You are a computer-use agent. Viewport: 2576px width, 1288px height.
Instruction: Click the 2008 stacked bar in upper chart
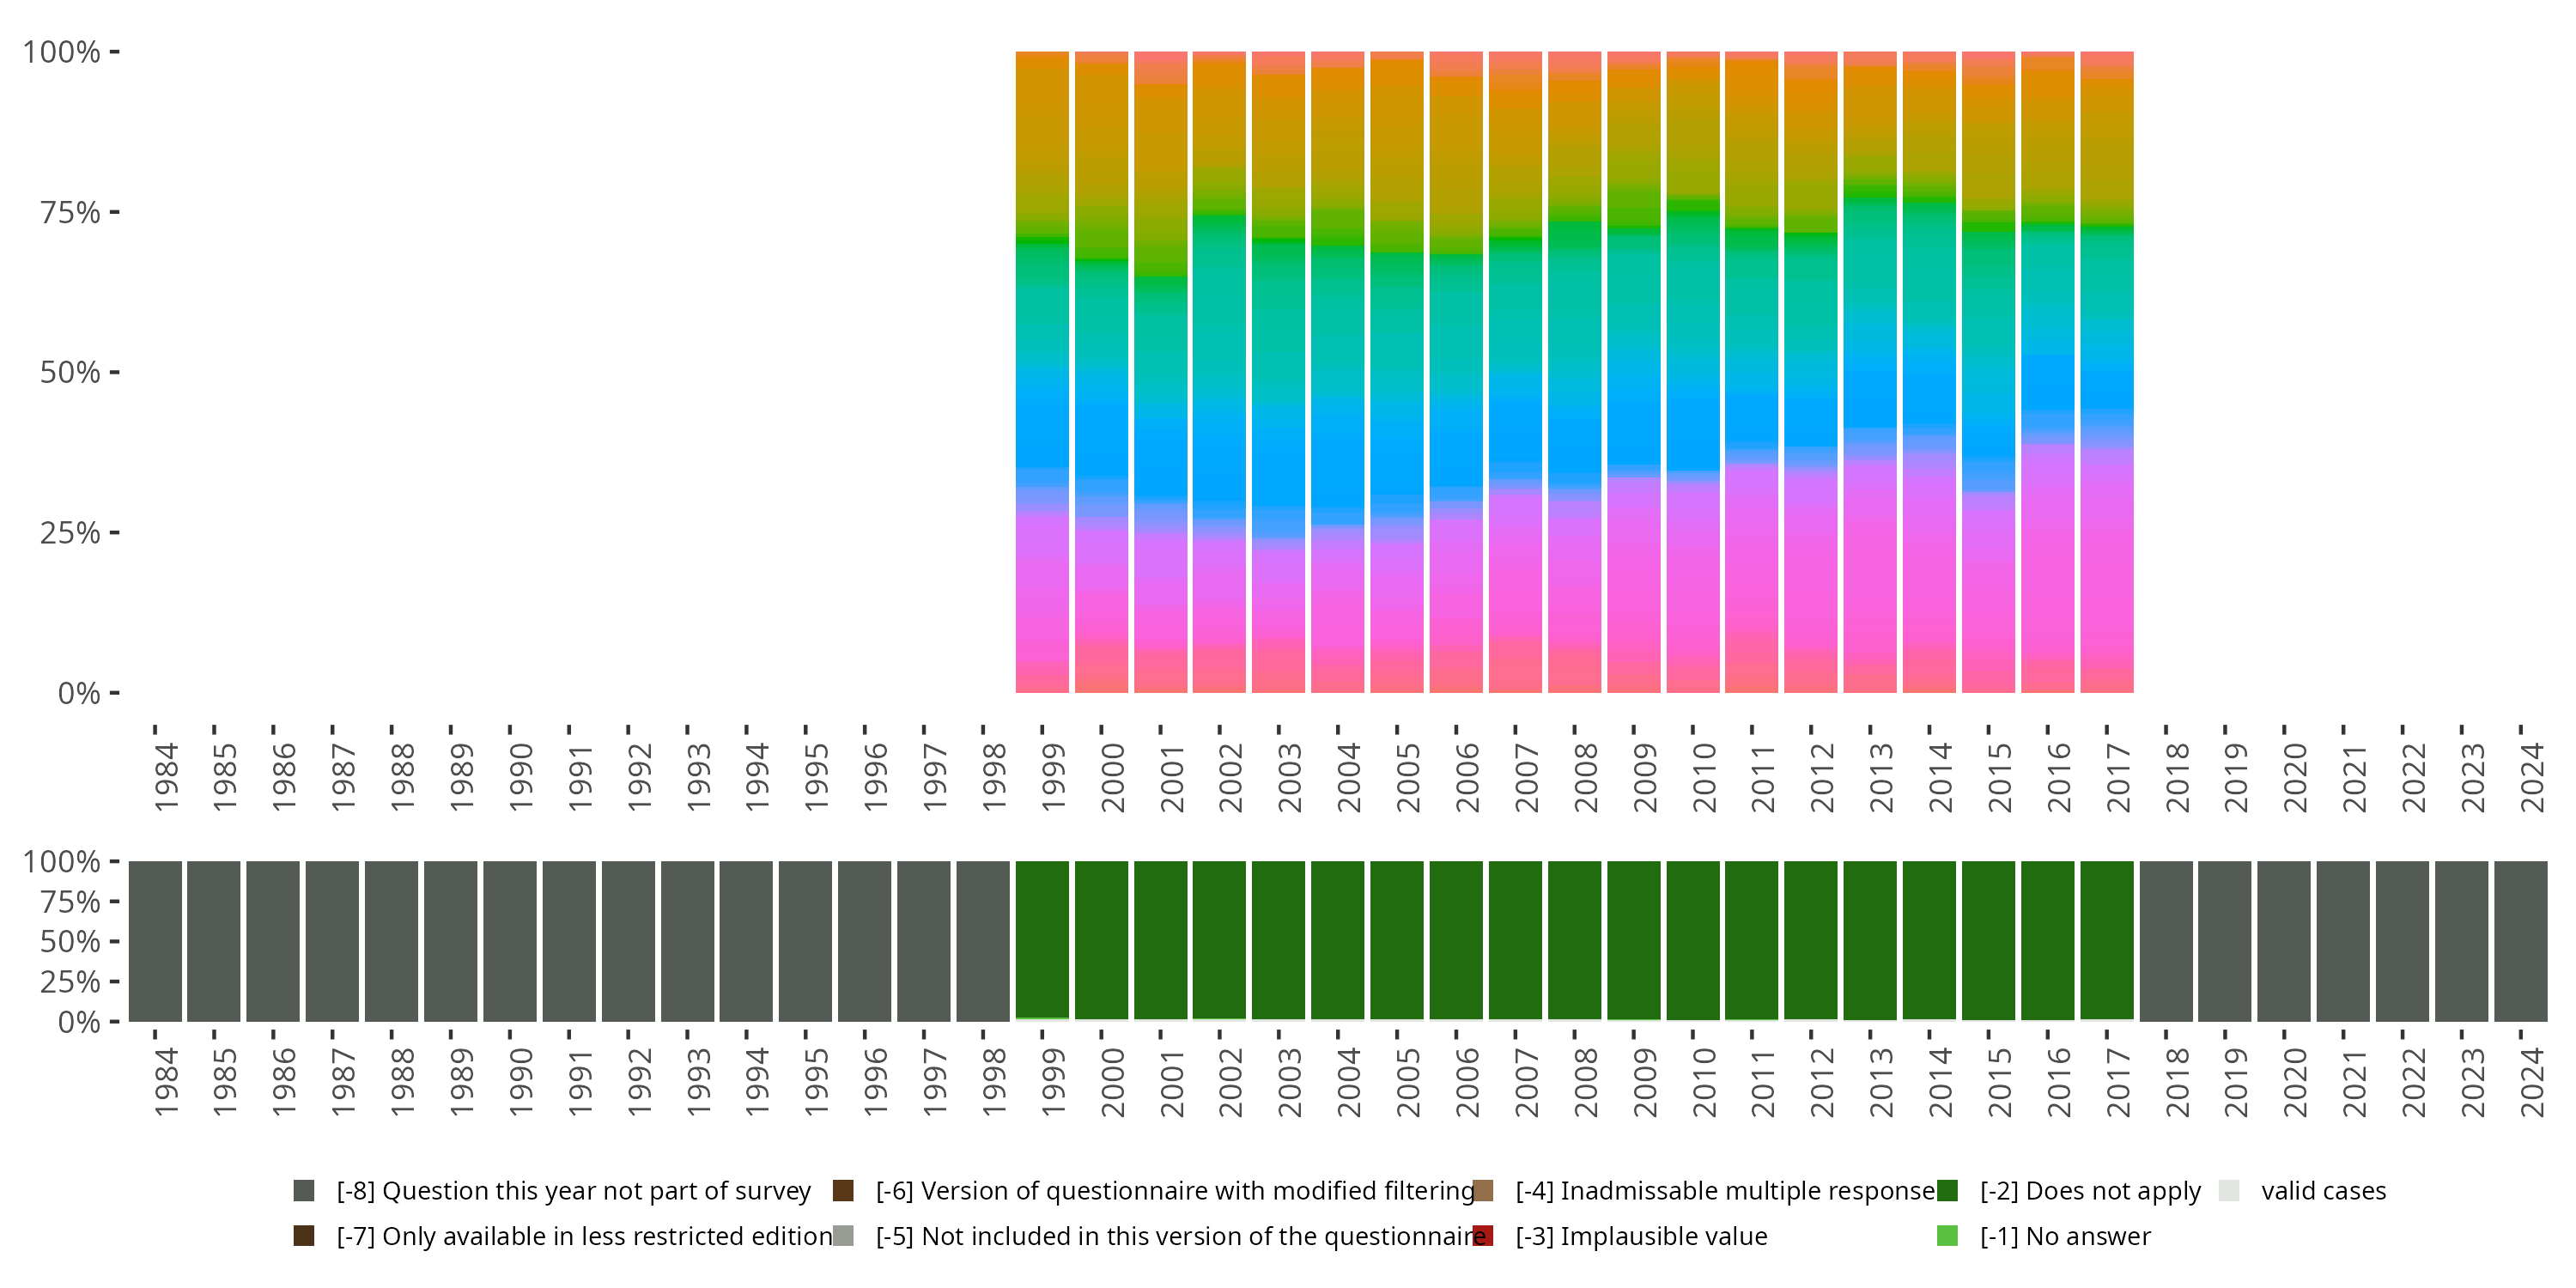click(x=1574, y=372)
